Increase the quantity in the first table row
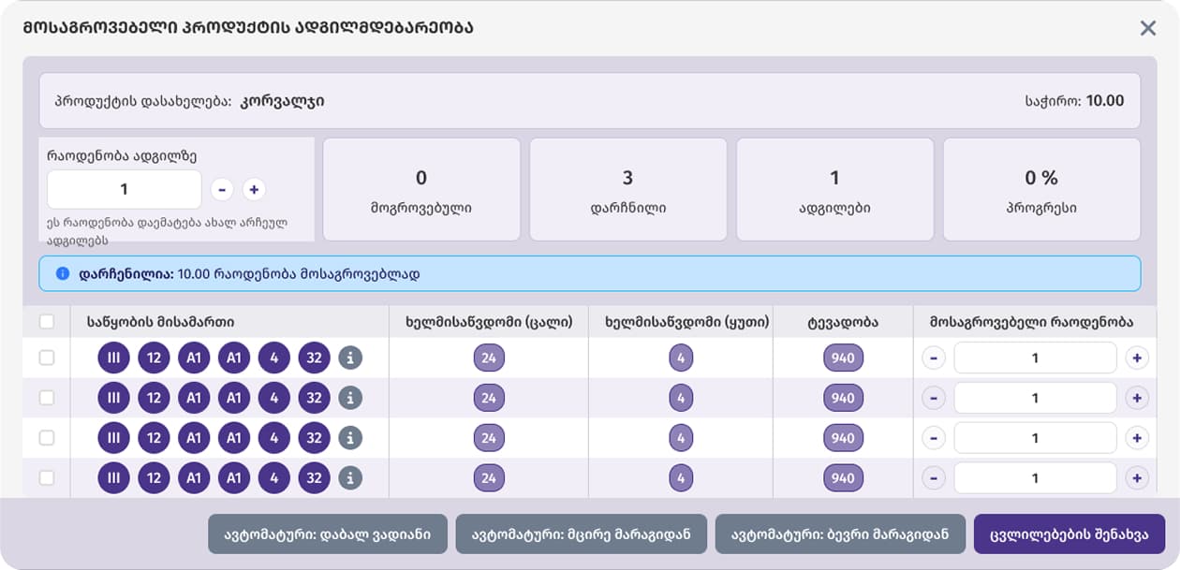Screen dimensions: 1180x570 point(1137,357)
